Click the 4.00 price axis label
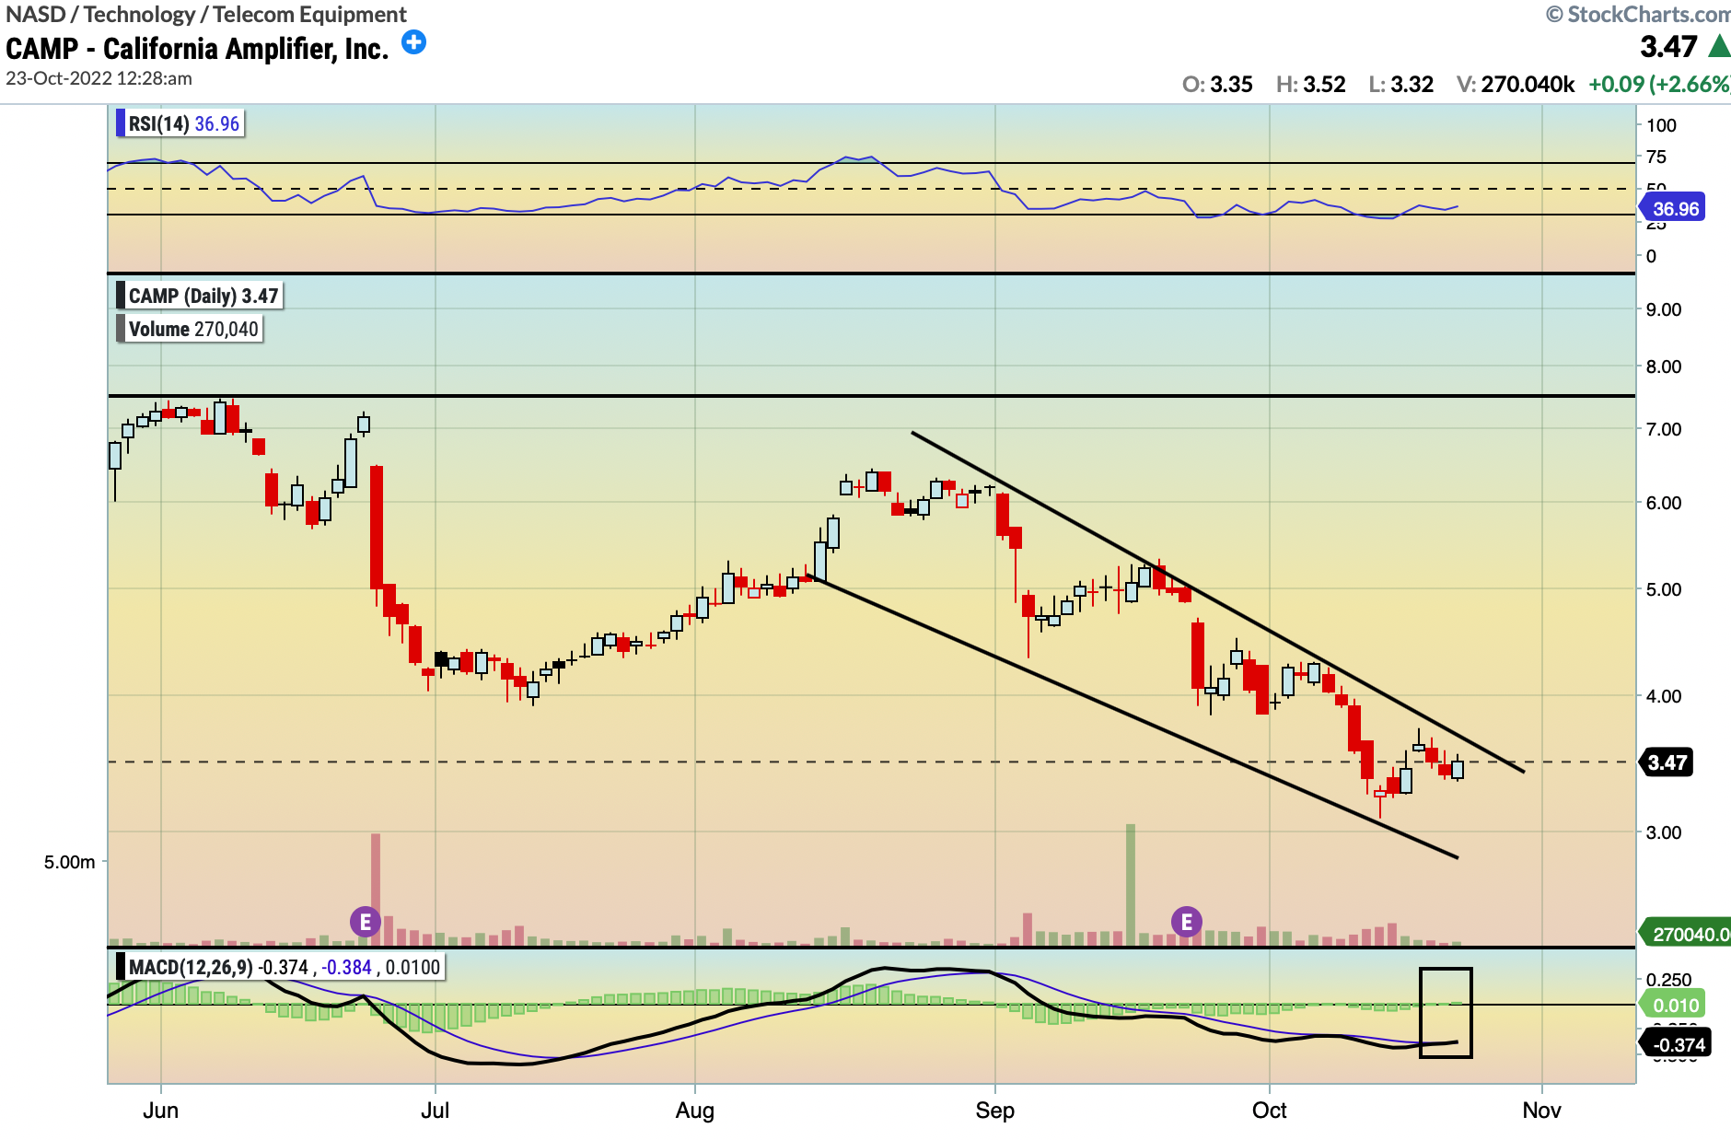Screen dimensions: 1731x1140 pos(1664,696)
